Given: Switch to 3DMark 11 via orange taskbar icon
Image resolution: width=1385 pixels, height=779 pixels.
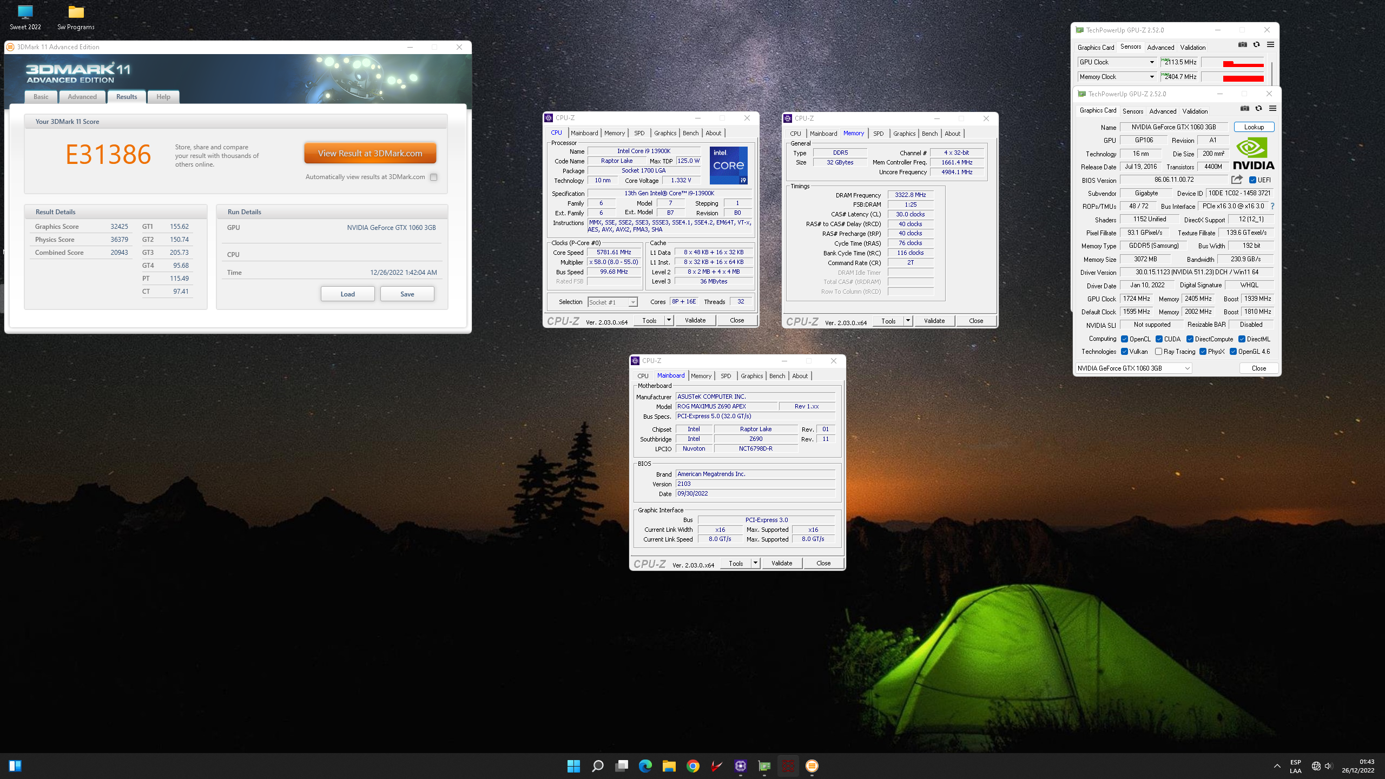Looking at the screenshot, I should pos(812,766).
